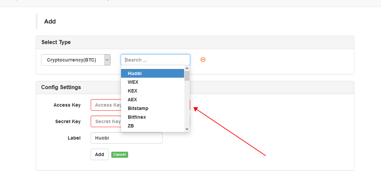Pick the KEX exchange option
Viewport: 381px width, 188px height.
(x=153, y=91)
